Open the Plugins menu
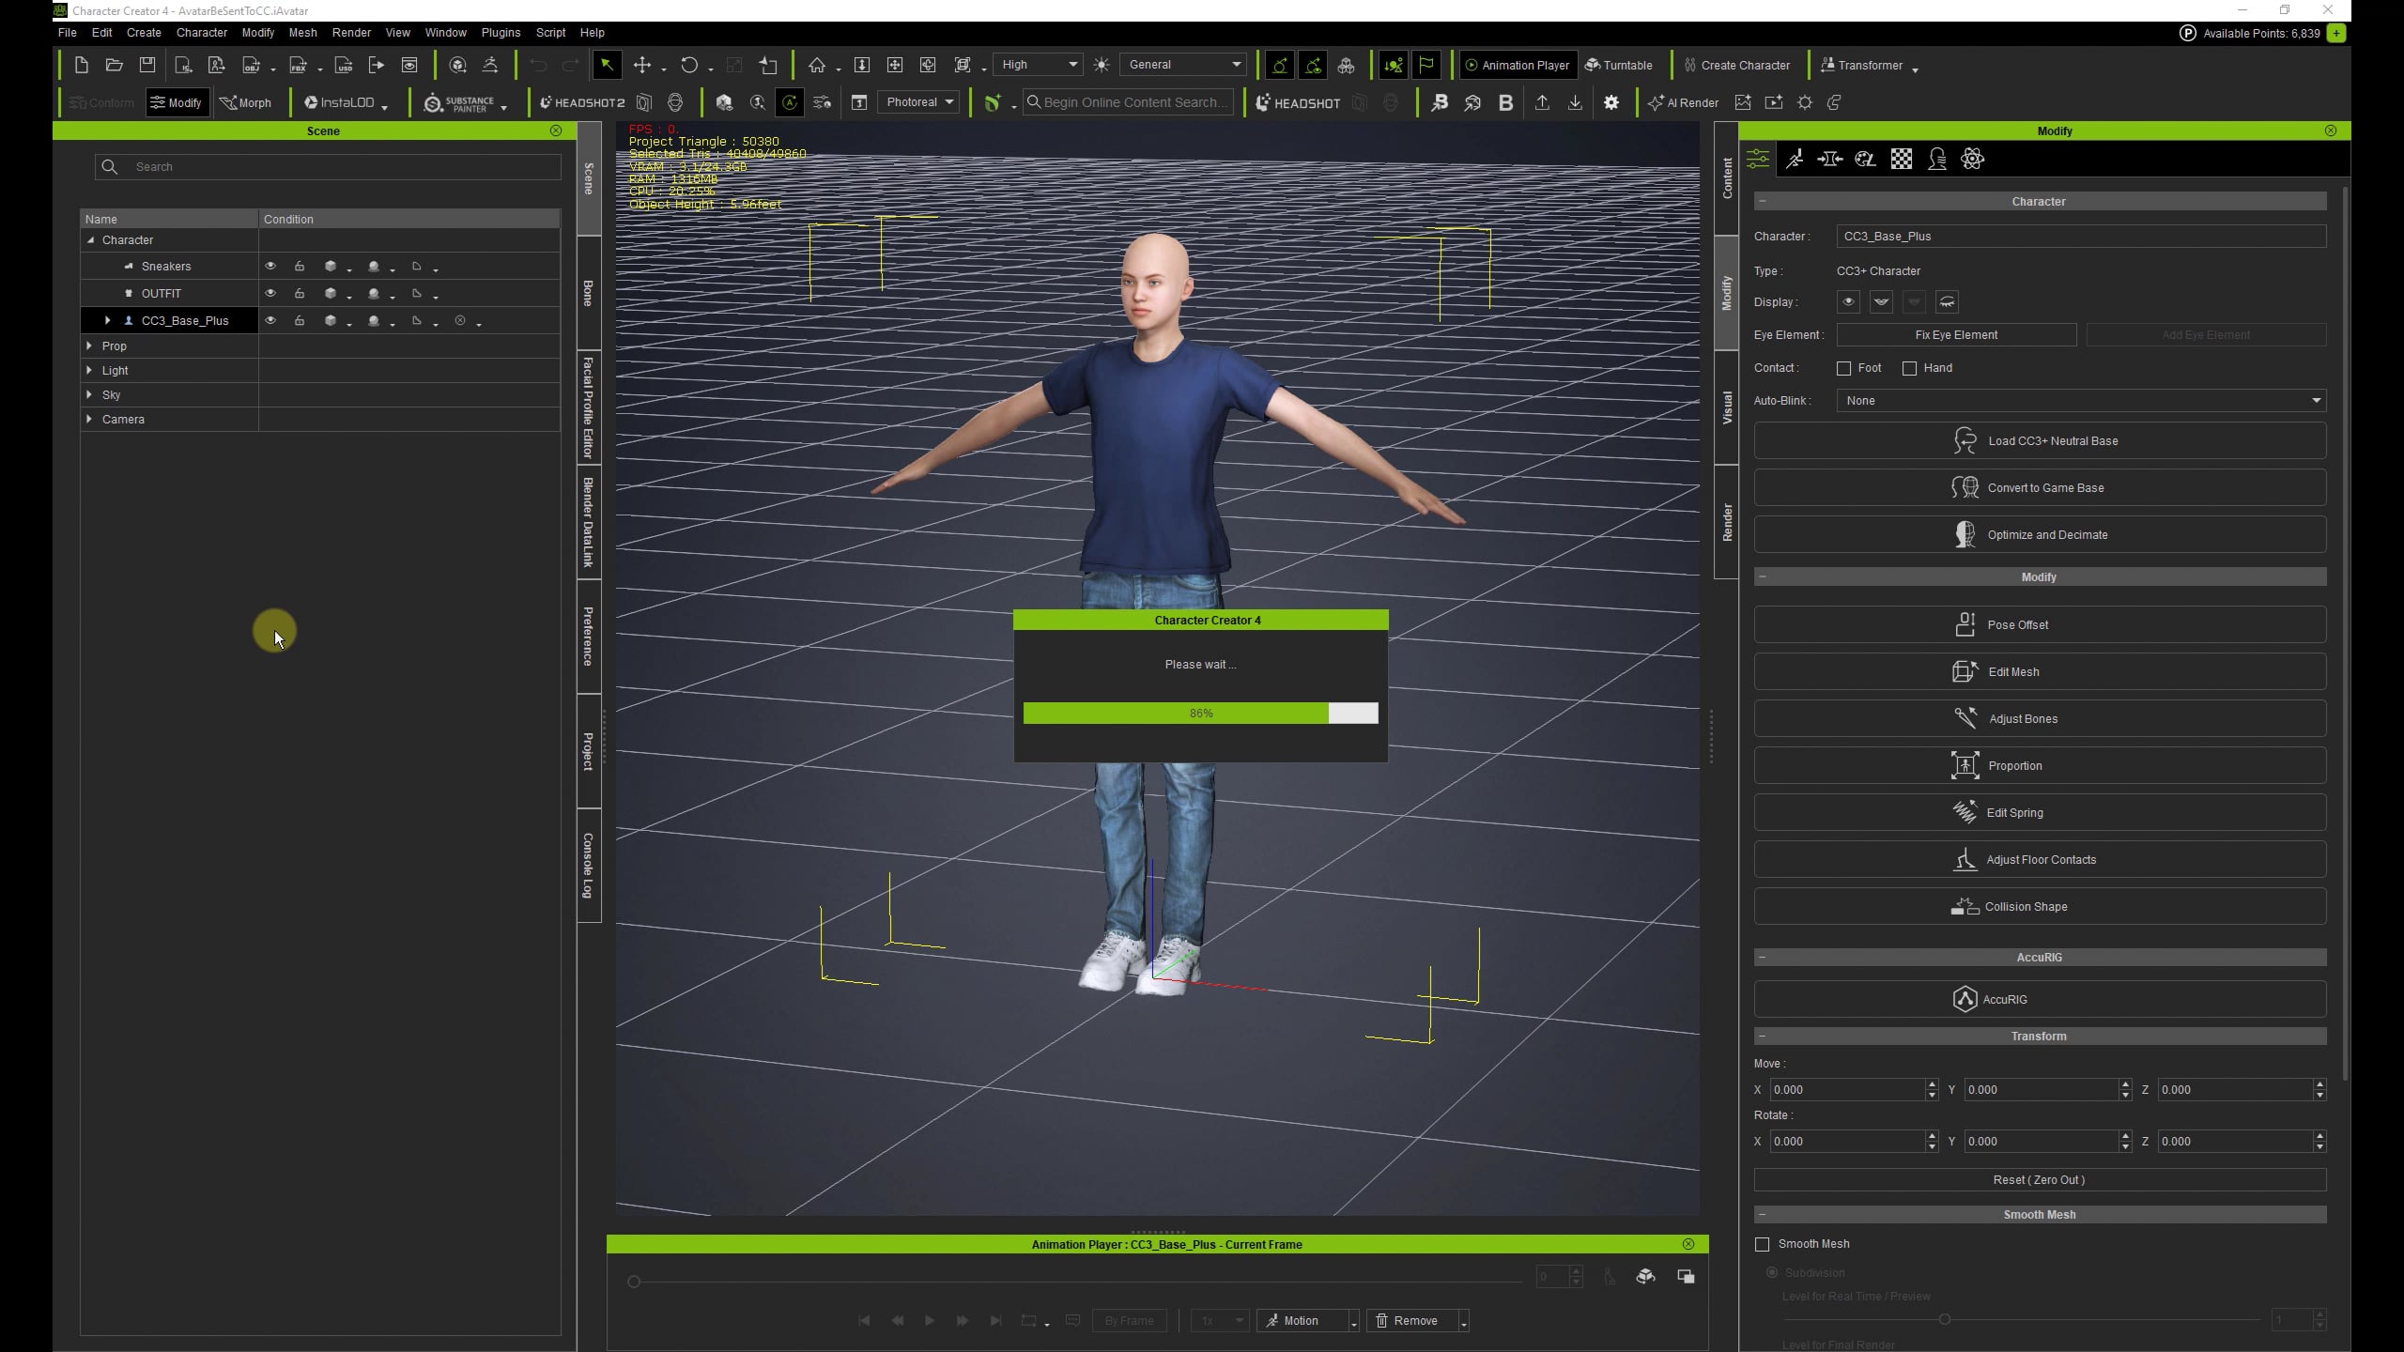Screen dimensions: 2404x1352 click(500, 33)
